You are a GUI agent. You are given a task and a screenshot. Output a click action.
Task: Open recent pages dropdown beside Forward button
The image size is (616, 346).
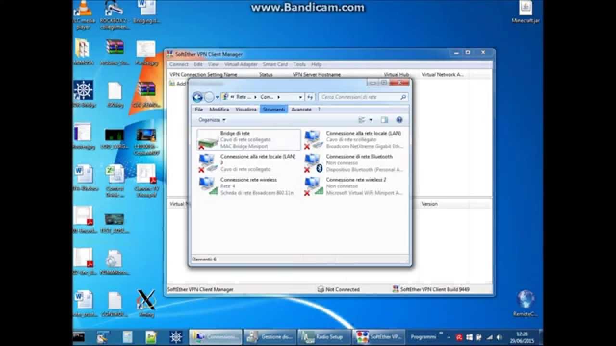(x=218, y=98)
